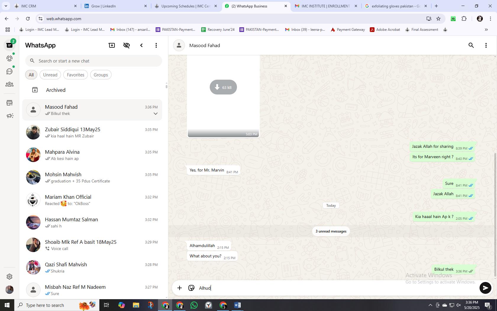The height and width of the screenshot is (311, 497).
Task: Open the attach plus icon in composer
Action: tap(180, 288)
